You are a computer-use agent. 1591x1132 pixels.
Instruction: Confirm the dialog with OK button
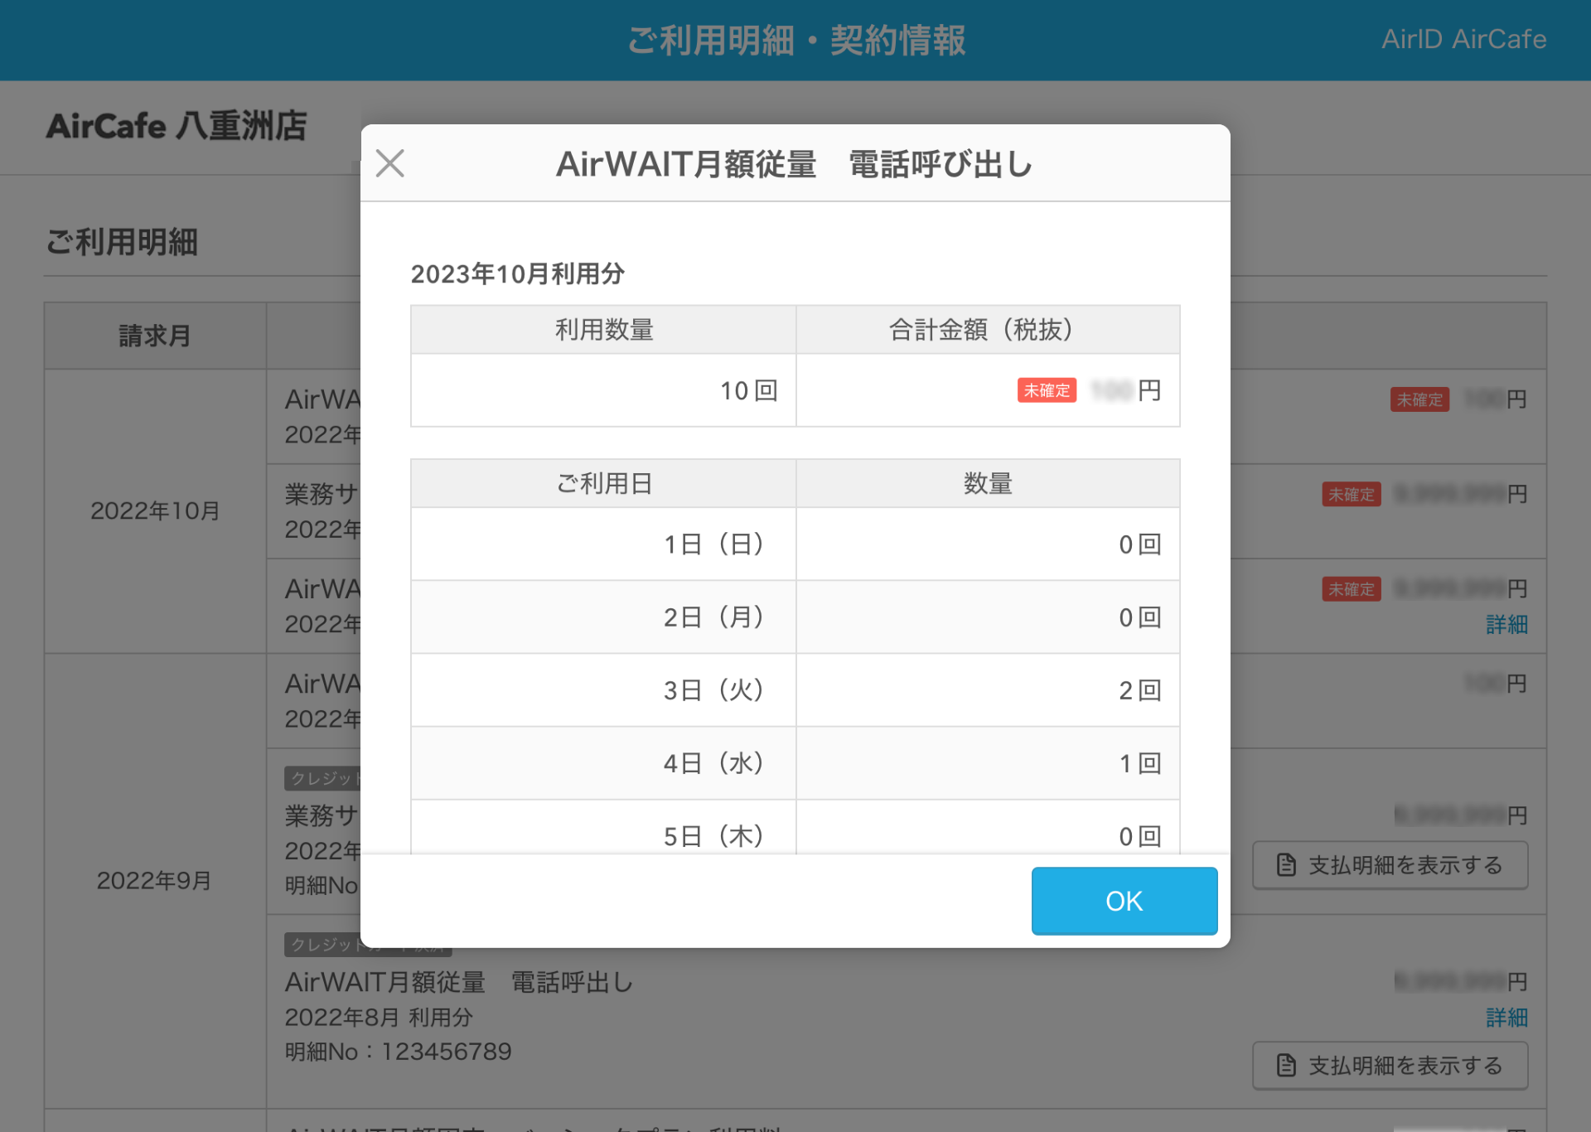pyautogui.click(x=1124, y=901)
